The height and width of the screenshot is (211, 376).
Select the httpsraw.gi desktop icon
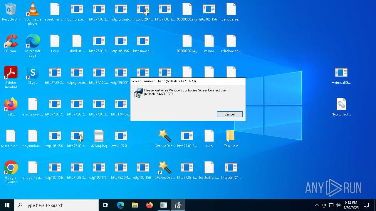(143, 44)
